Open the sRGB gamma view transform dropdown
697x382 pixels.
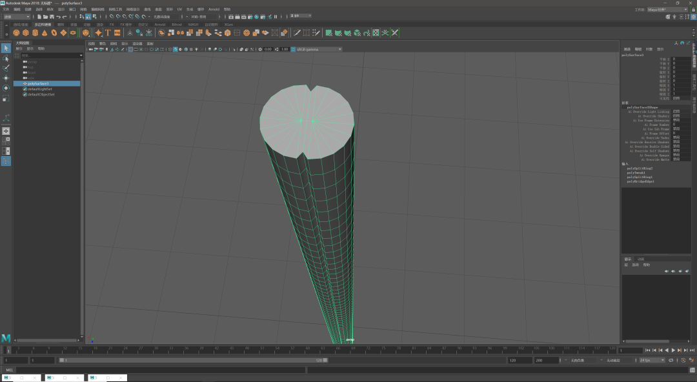click(x=319, y=49)
